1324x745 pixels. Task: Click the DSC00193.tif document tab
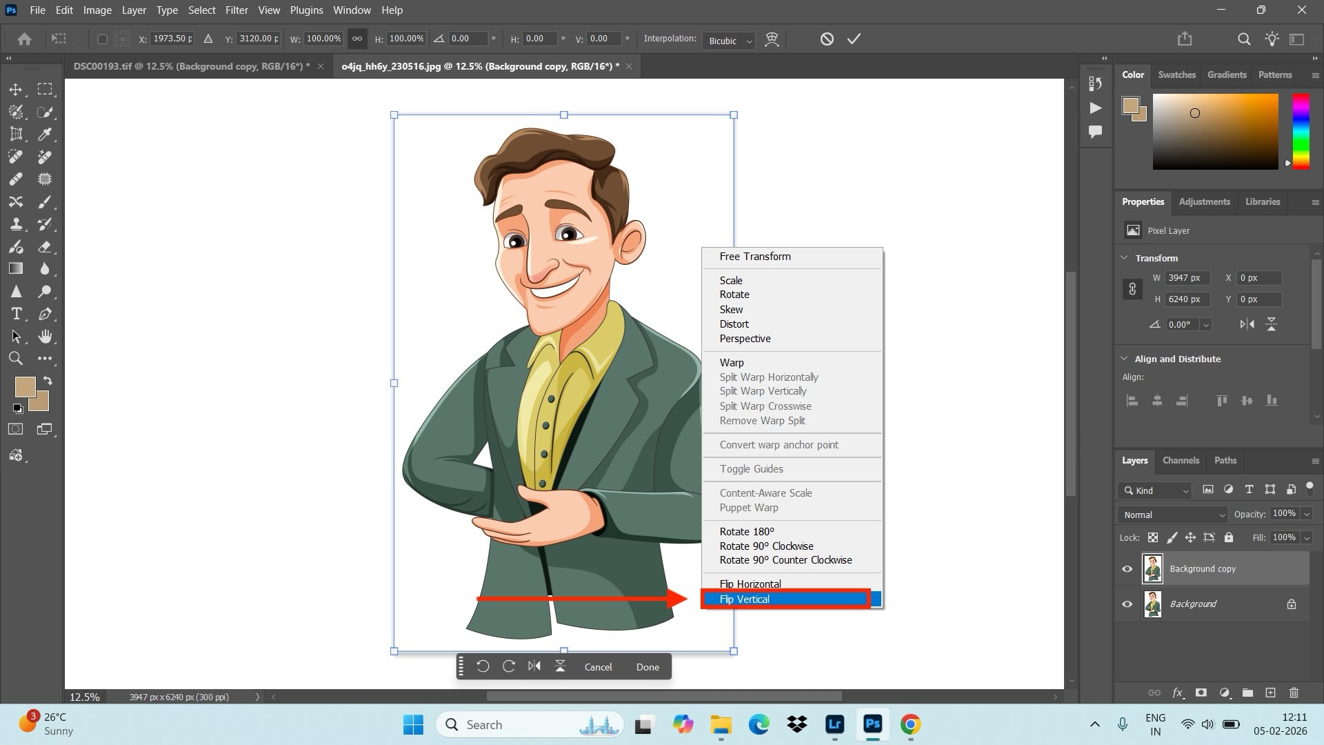click(190, 66)
